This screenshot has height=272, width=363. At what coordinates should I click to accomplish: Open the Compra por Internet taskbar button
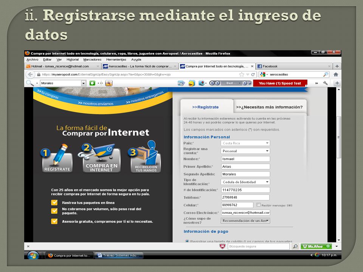point(70,255)
